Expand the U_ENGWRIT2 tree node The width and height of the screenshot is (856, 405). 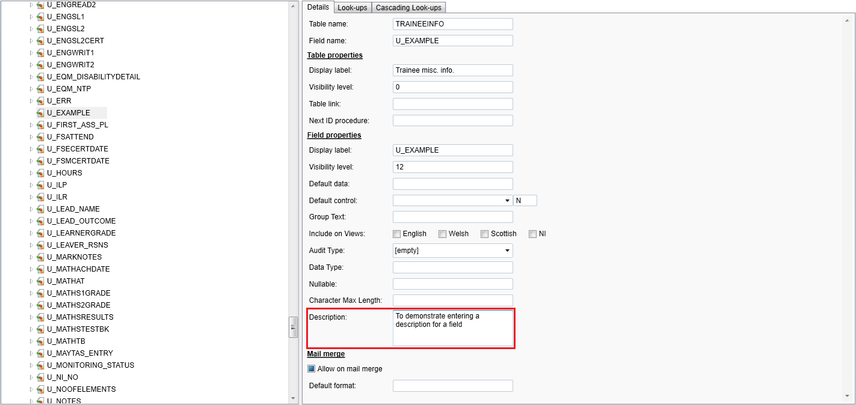[31, 65]
